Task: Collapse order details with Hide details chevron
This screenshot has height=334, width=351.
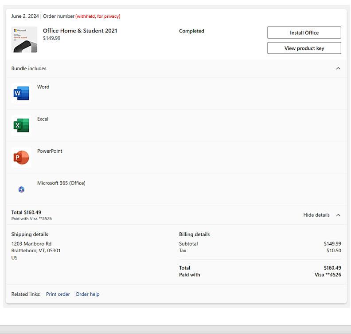Action: click(338, 215)
